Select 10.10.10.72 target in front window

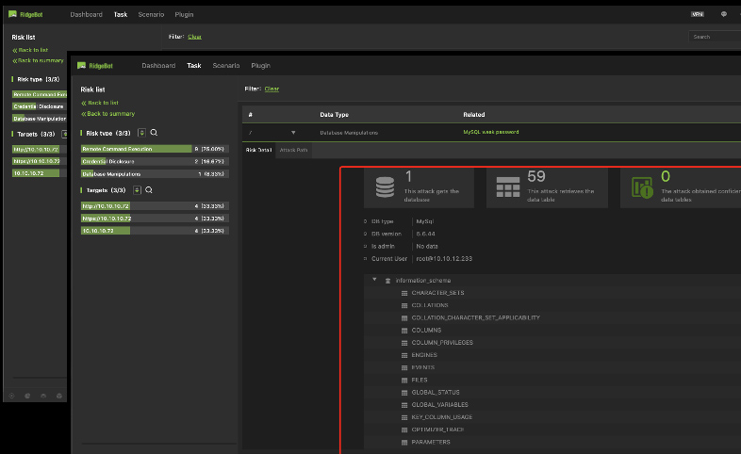pyautogui.click(x=155, y=231)
